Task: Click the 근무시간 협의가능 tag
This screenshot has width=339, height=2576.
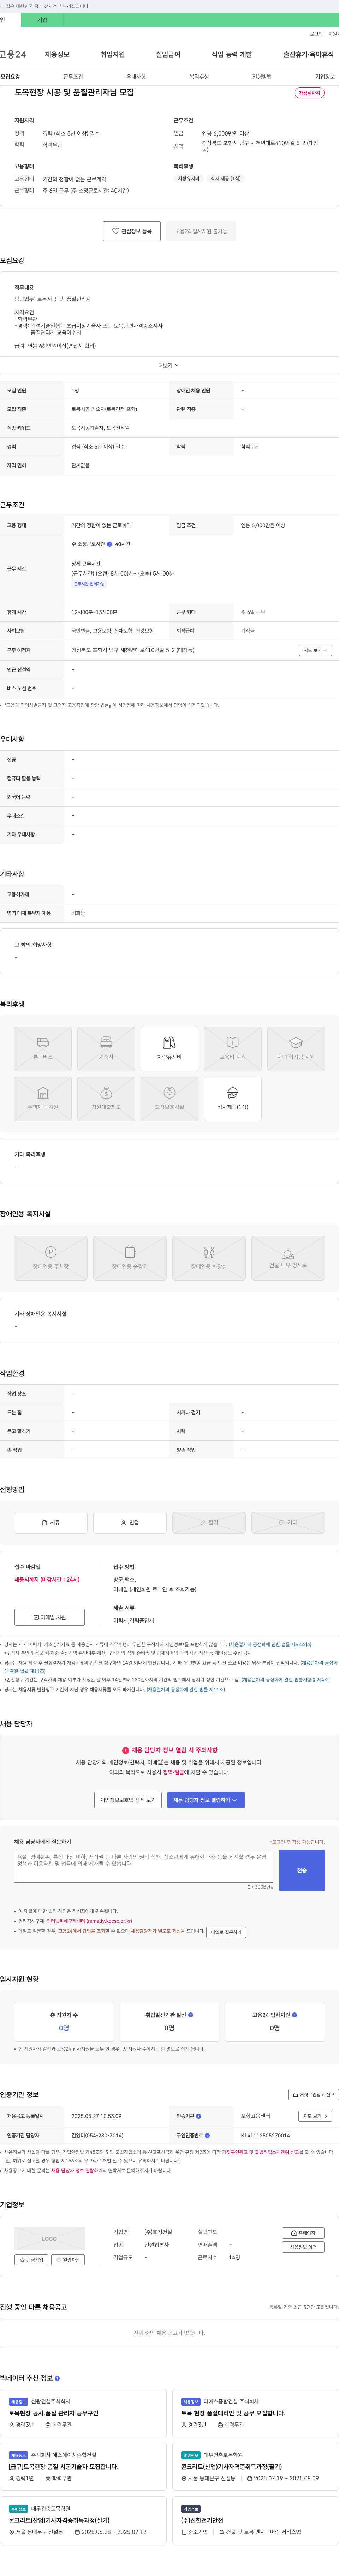Action: coord(89,584)
